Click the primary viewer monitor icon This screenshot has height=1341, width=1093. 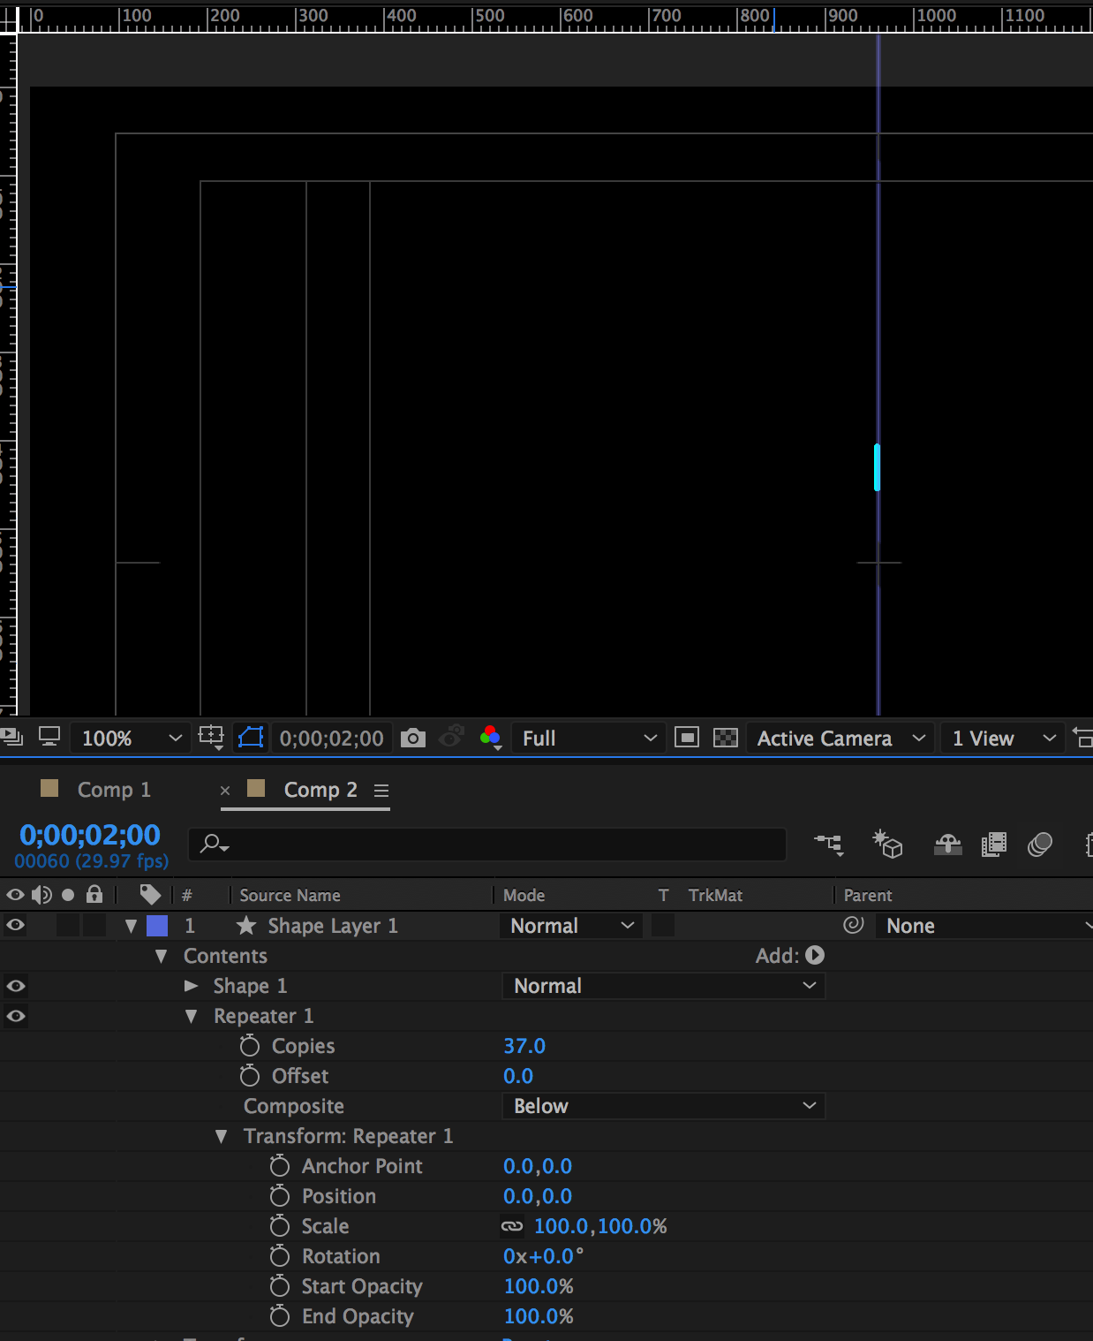pyautogui.click(x=49, y=736)
